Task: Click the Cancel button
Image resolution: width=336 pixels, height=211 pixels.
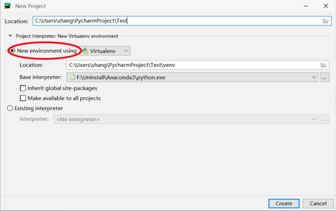Action: (318, 204)
